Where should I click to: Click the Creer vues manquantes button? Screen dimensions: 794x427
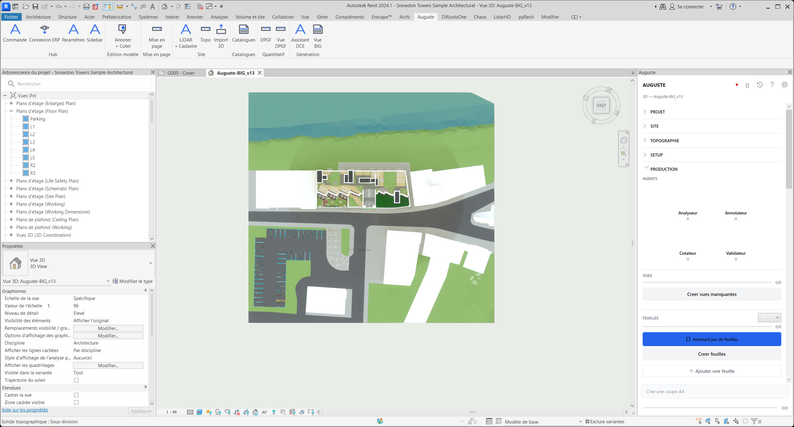(712, 294)
